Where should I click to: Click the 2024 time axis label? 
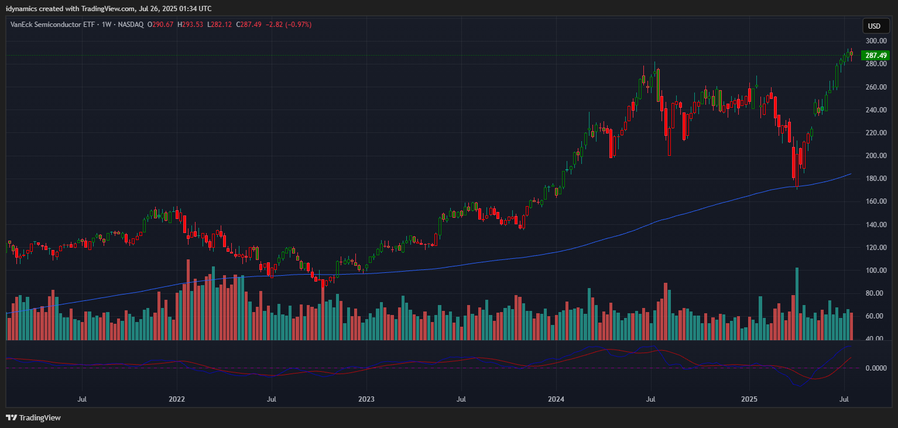click(556, 399)
